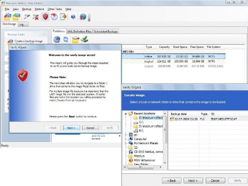
Task: Expand the pp tree node
Action: (x=126, y=135)
